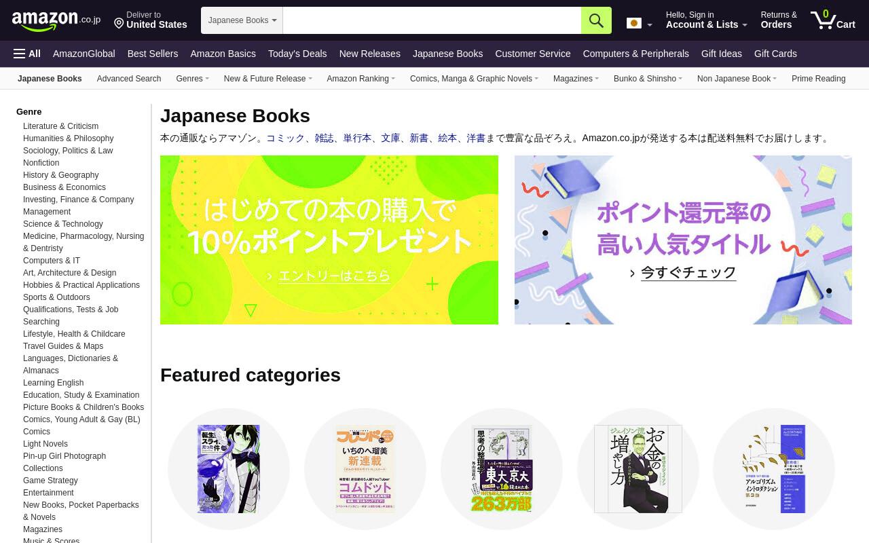Open the manga cover featured category
Screen dimensions: 869x543
pyautogui.click(x=229, y=469)
